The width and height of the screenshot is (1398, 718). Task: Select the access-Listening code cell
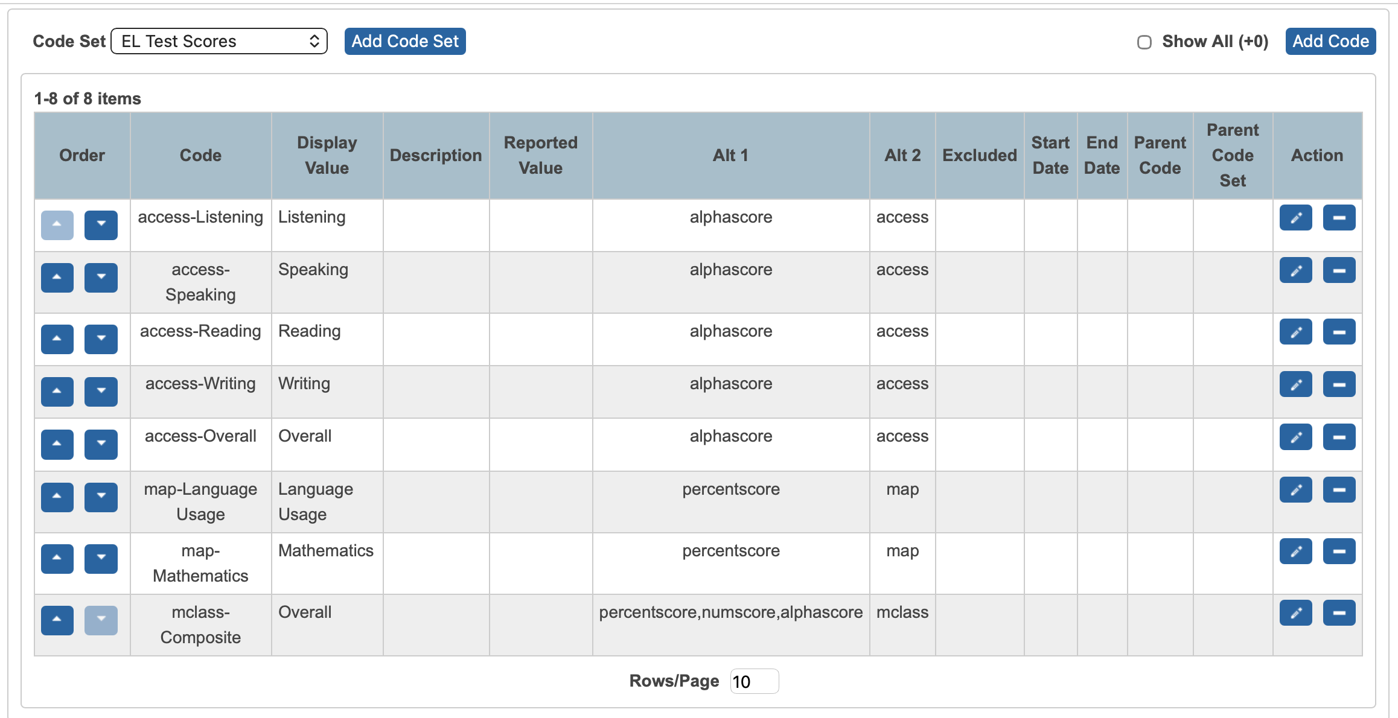pyautogui.click(x=200, y=225)
